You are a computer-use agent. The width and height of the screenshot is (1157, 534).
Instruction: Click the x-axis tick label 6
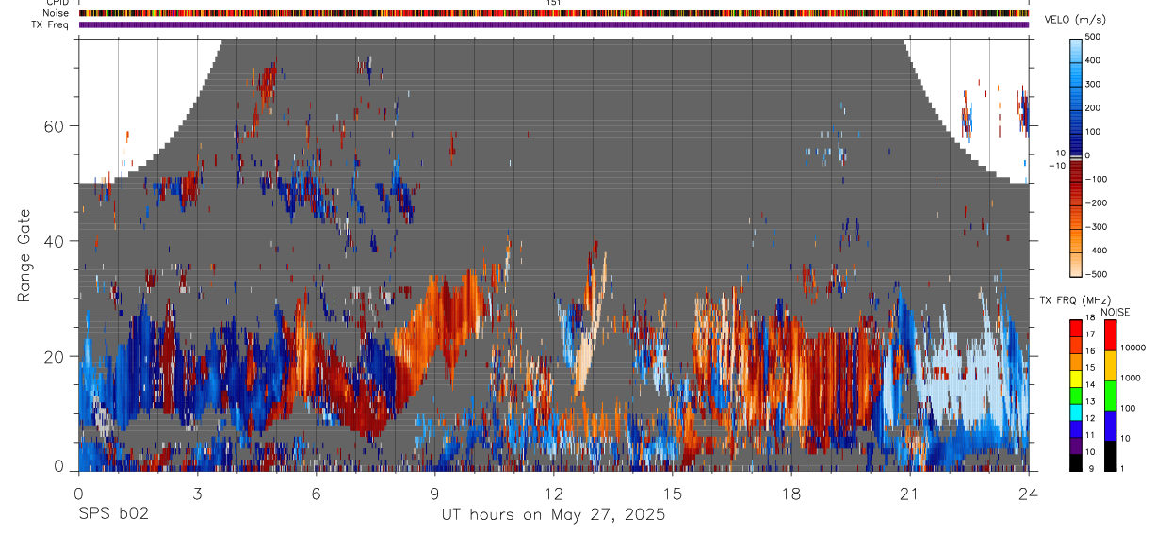316,494
